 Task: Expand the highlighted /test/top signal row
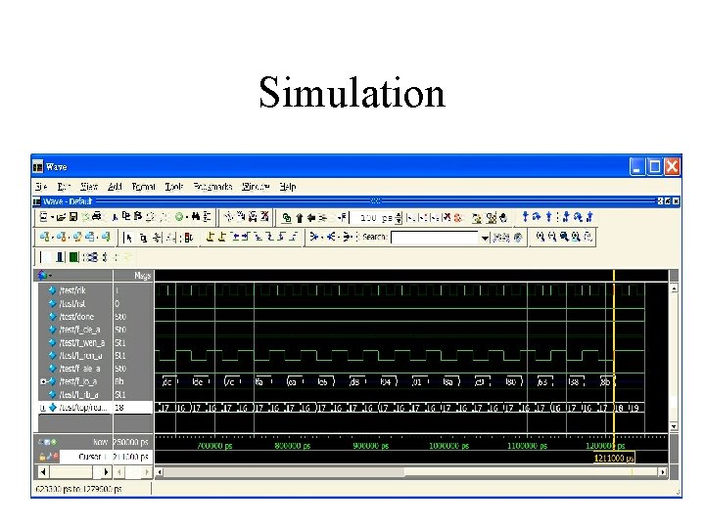coord(43,408)
